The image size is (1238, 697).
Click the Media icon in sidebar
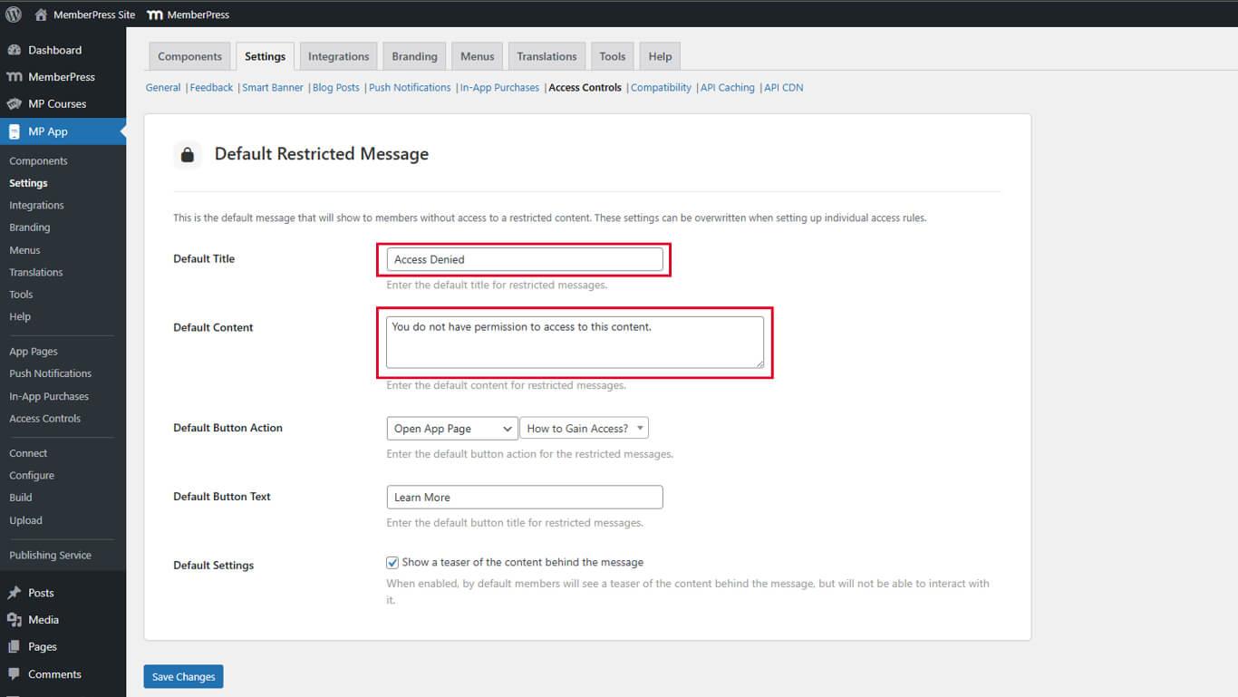(14, 620)
